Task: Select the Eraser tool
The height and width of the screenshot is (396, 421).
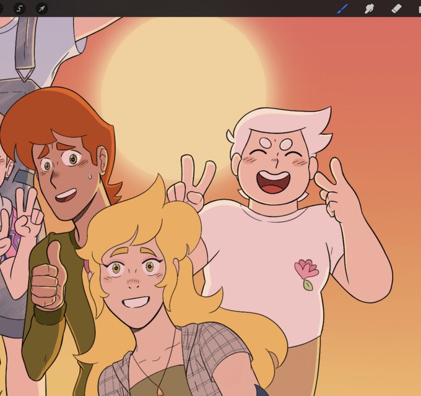Action: pyautogui.click(x=396, y=9)
